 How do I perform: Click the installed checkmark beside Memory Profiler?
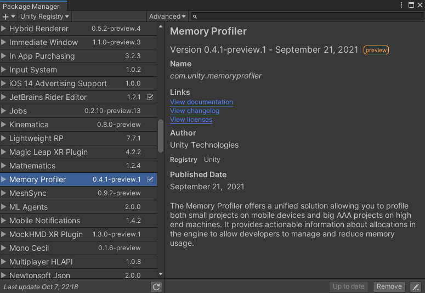click(x=150, y=179)
